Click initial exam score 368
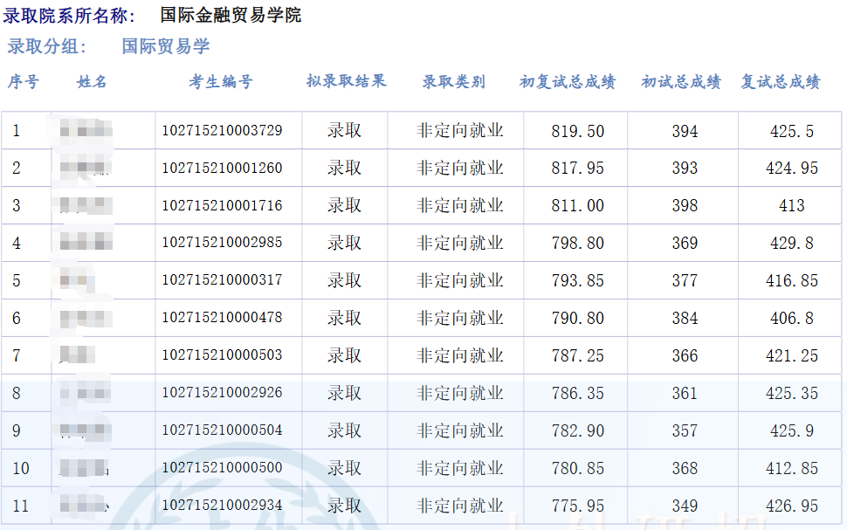 click(685, 468)
